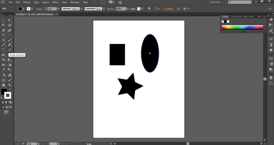The image size is (274, 145).
Task: Open the Essentials workspace switcher
Action: point(216,2)
